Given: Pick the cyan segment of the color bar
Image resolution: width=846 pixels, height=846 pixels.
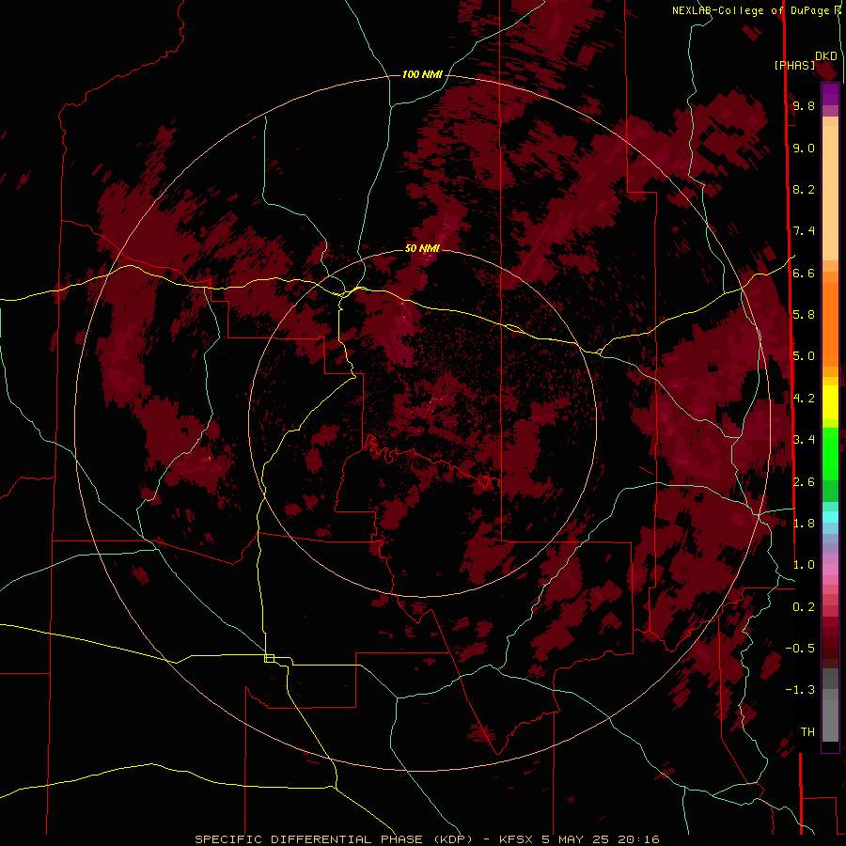Looking at the screenshot, I should point(830,517).
